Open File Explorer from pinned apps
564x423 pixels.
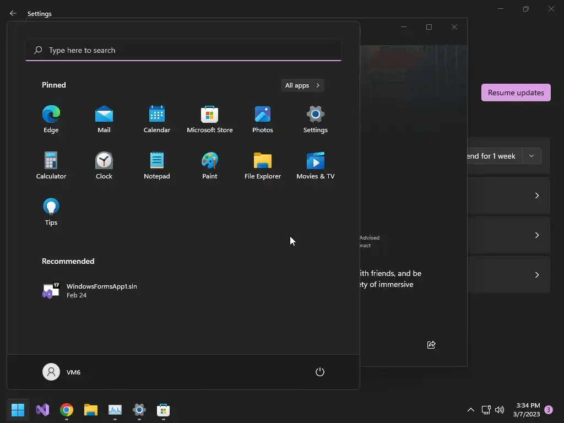263,166
